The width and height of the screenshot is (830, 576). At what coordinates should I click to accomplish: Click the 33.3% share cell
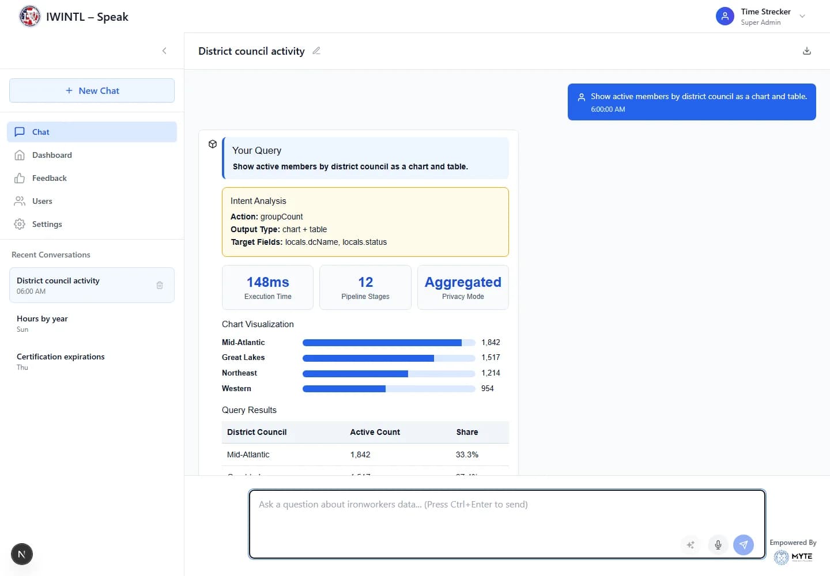(x=467, y=454)
